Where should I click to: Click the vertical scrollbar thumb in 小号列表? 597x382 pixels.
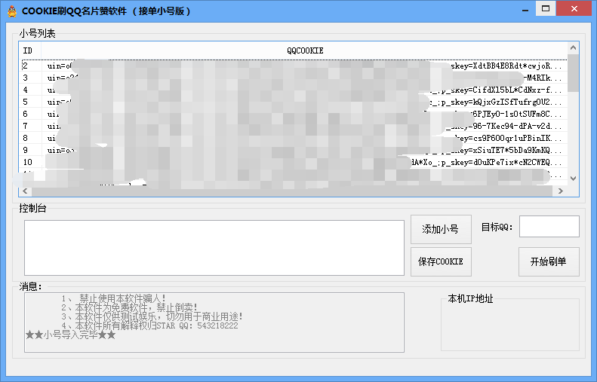(573, 73)
